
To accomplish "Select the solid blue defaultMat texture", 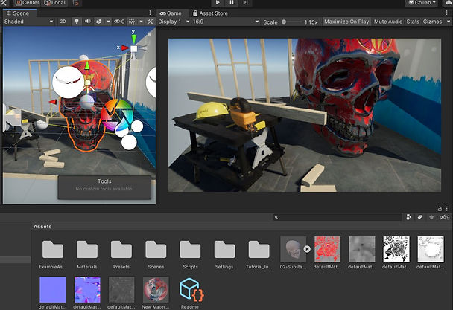I will 53,293.
